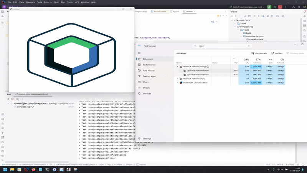Open Problems icon on IntelliJ left strip
The width and height of the screenshot is (307, 173).
[x=3, y=156]
